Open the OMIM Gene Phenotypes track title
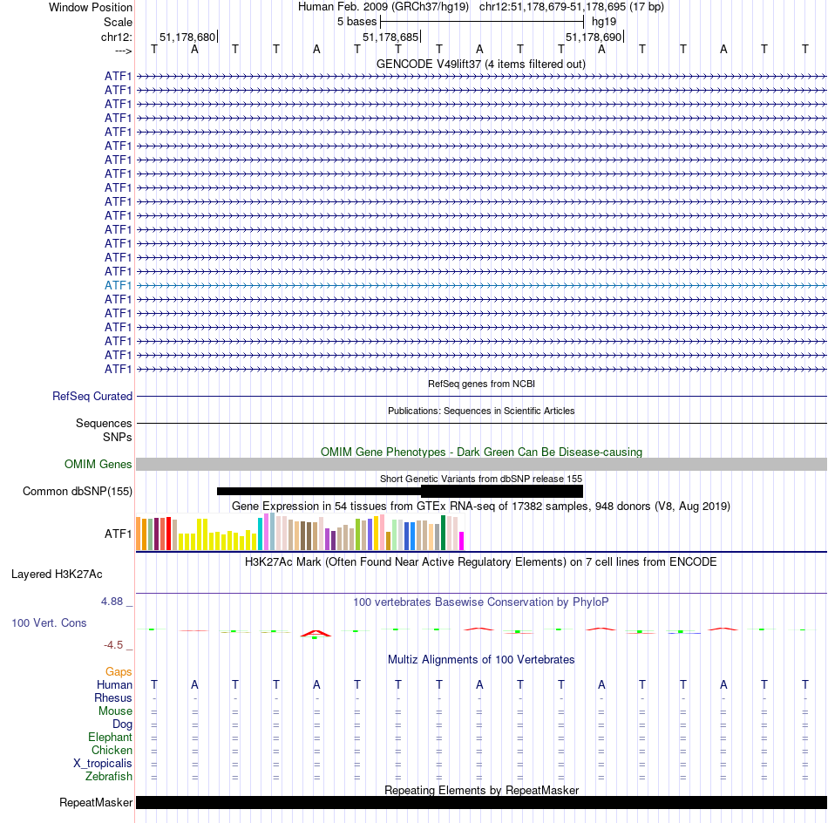 tap(481, 452)
